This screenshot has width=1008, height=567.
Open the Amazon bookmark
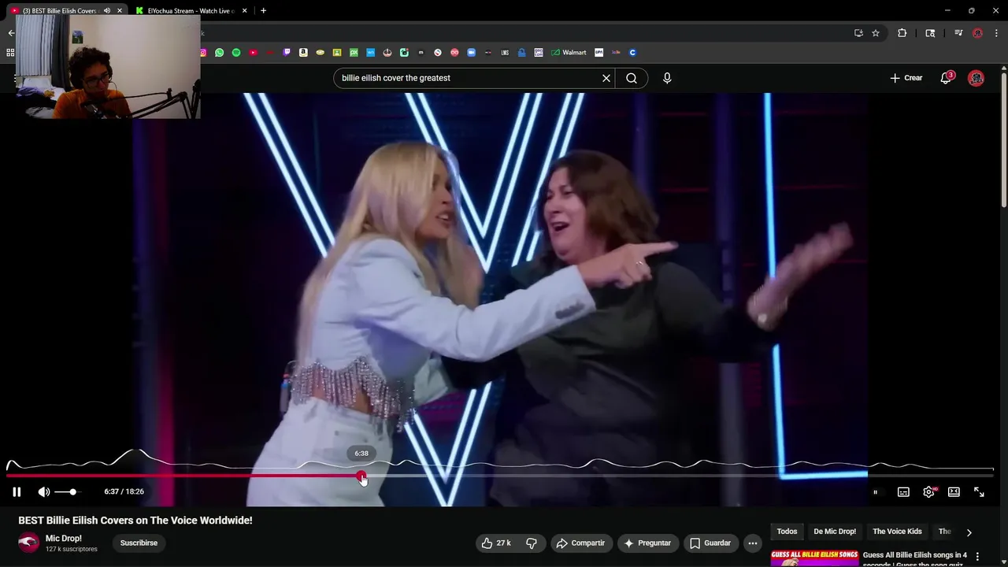[x=303, y=53]
